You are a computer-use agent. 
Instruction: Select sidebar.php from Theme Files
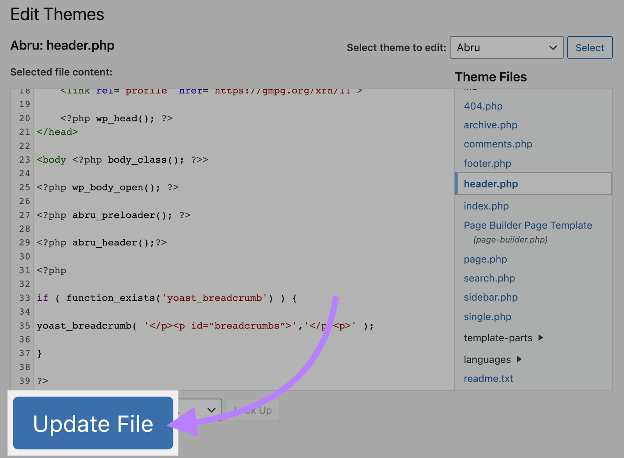(x=490, y=298)
